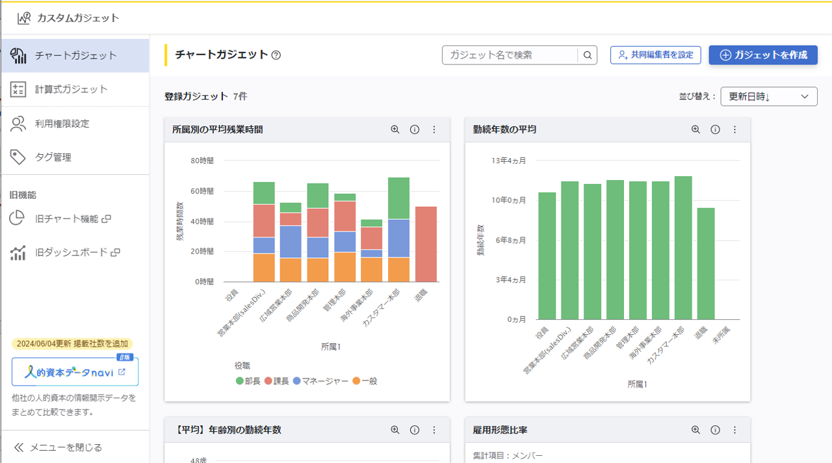The image size is (832, 463).
Task: Click the graph icon beside 旧ダッシュボード
Action: (x=18, y=252)
